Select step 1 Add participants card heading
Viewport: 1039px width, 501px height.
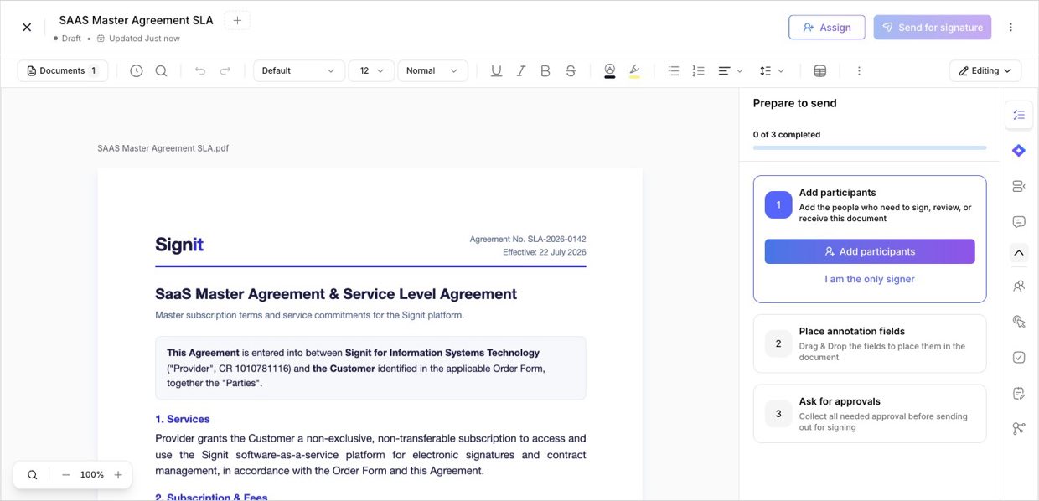(838, 193)
